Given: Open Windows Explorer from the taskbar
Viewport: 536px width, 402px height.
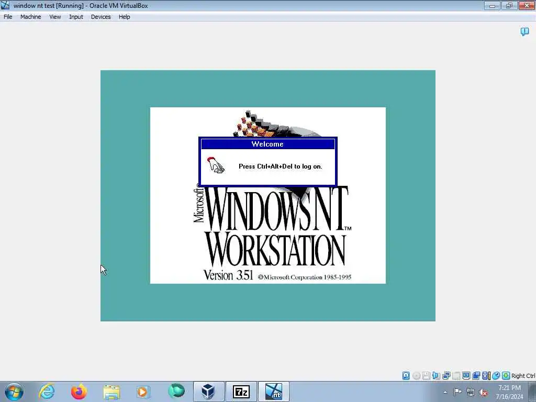Looking at the screenshot, I should click(111, 392).
